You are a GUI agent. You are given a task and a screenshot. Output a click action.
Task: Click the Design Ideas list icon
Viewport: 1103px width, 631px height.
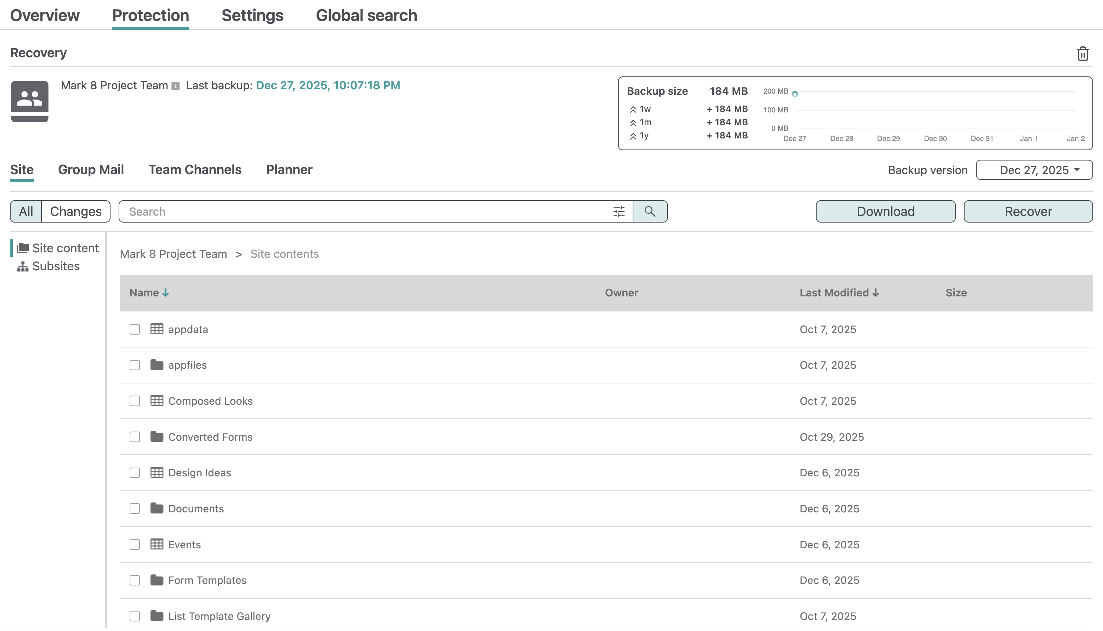coord(156,472)
